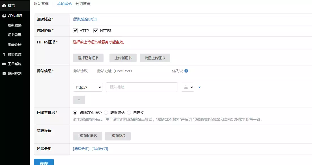Click the CDN加速 sidebar icon
Screen dimensions: 312x165
coord(4,16)
